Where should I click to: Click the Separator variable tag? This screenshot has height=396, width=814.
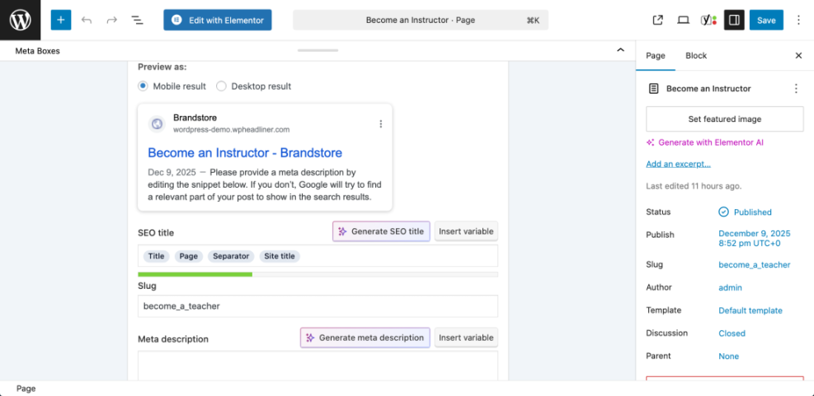coord(231,256)
